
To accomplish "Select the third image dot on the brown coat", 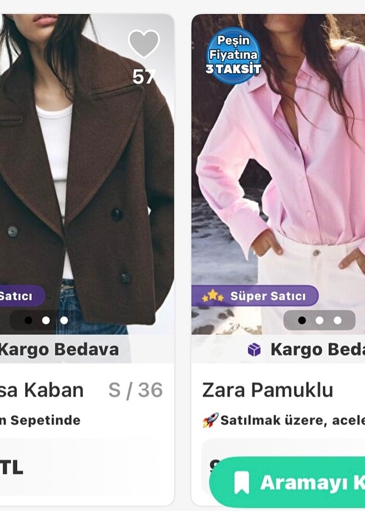I will [64, 320].
